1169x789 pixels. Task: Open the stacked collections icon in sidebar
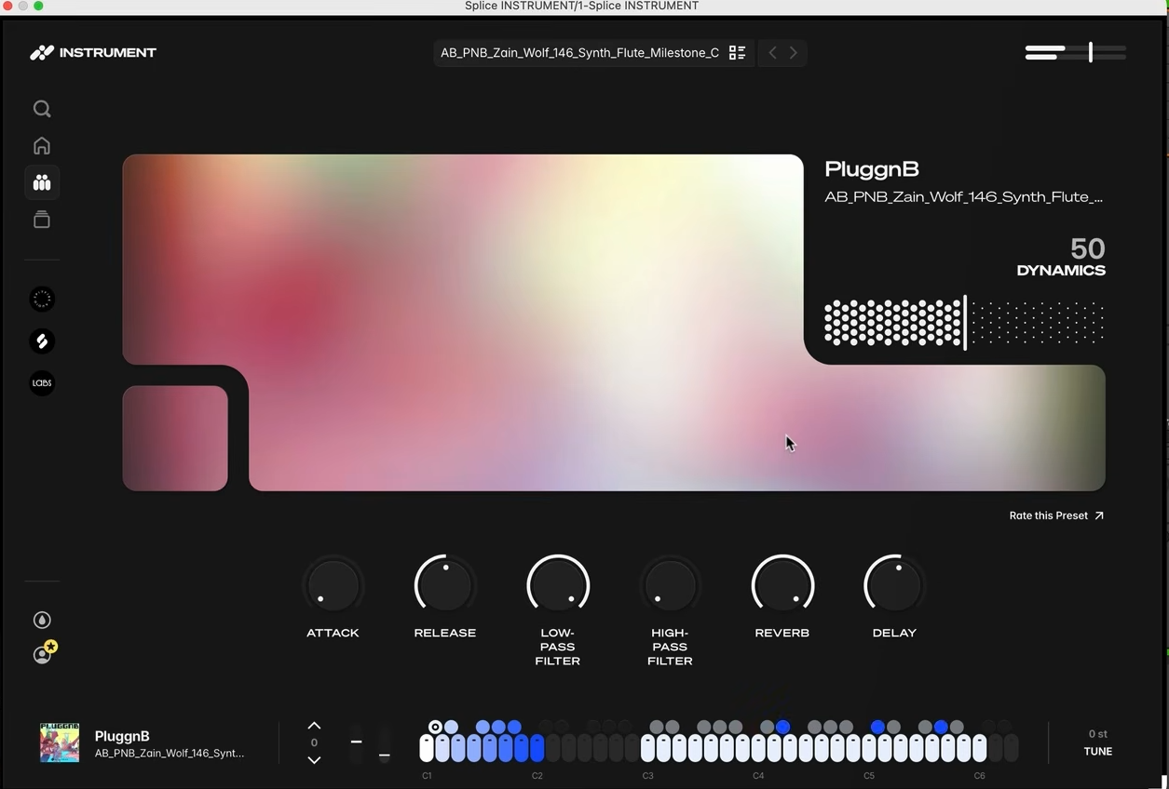[x=42, y=220]
